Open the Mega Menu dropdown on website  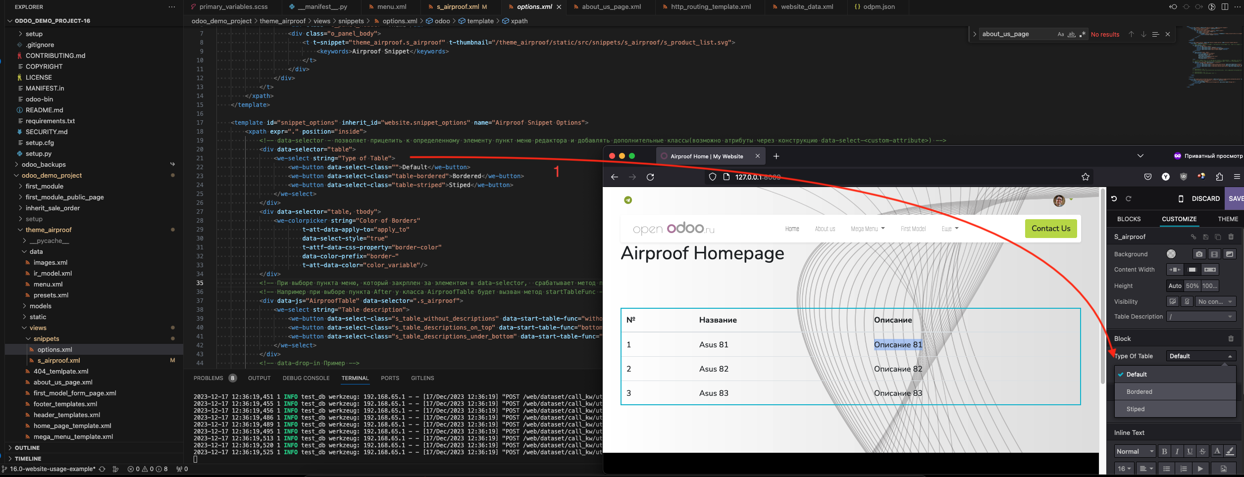[x=868, y=229]
